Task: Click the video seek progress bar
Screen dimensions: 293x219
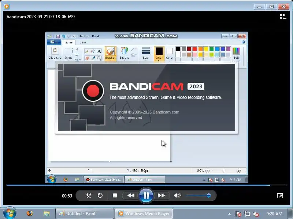Action: 146,185
